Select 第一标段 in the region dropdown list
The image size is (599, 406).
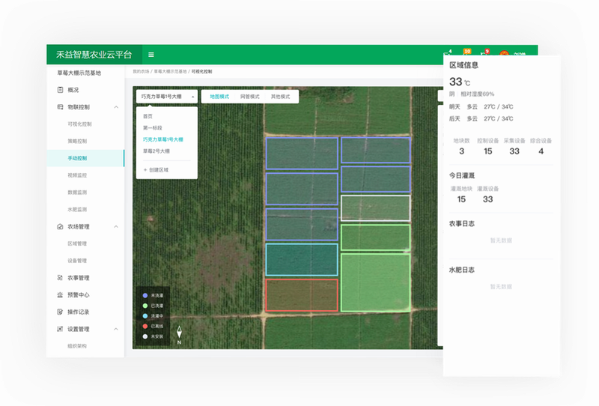153,127
